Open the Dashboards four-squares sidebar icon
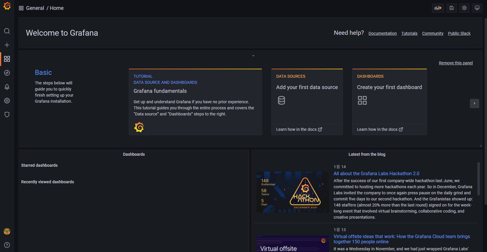Image resolution: width=487 pixels, height=252 pixels. [7, 59]
